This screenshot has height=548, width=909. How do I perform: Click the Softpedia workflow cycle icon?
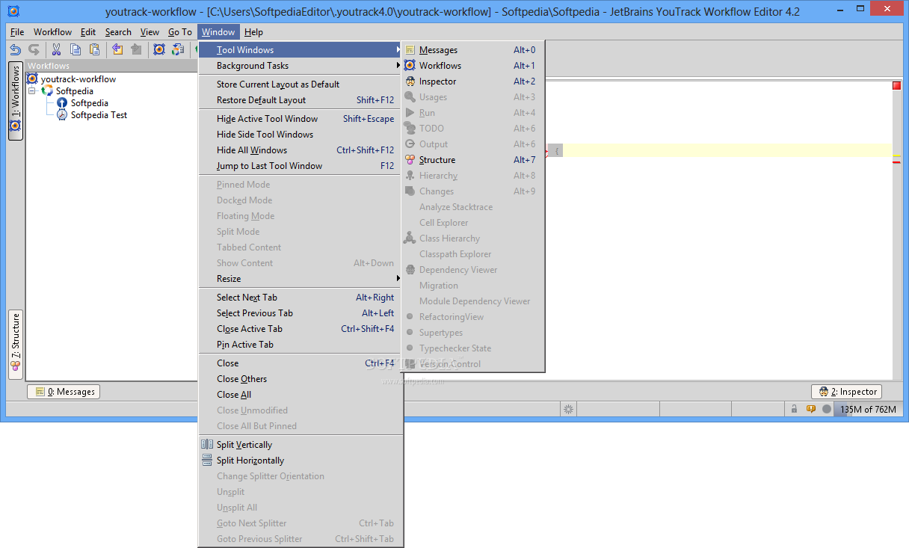click(47, 91)
